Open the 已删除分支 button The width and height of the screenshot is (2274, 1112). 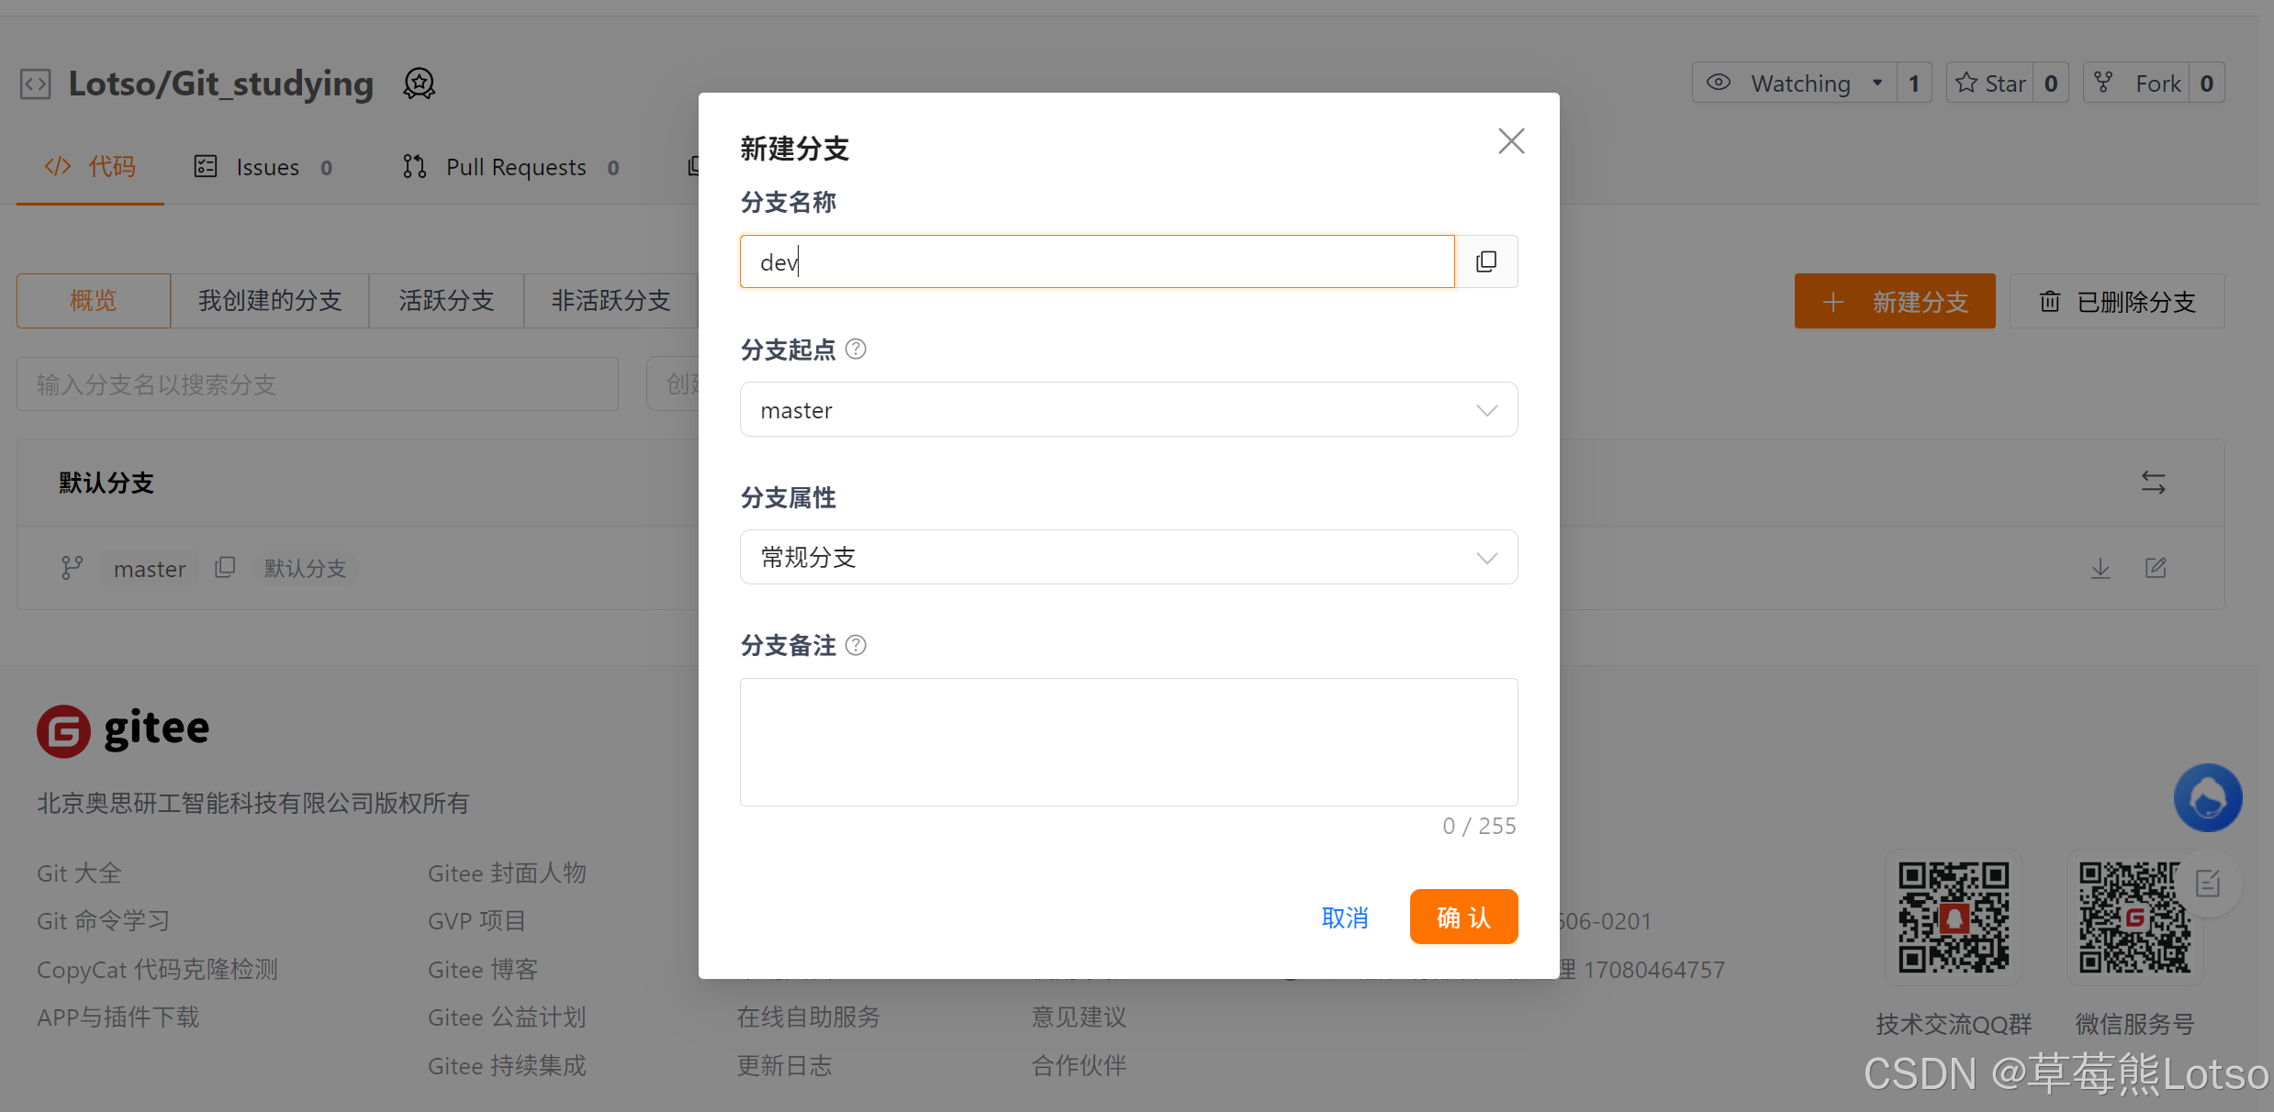click(2116, 302)
